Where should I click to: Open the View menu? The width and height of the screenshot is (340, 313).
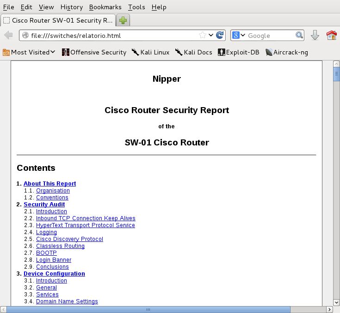[x=46, y=7]
